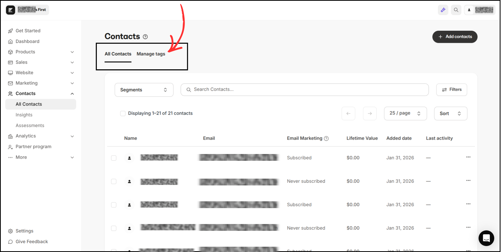This screenshot has height=252, width=501.
Task: Click the search magnifying glass in the header
Action: click(456, 10)
